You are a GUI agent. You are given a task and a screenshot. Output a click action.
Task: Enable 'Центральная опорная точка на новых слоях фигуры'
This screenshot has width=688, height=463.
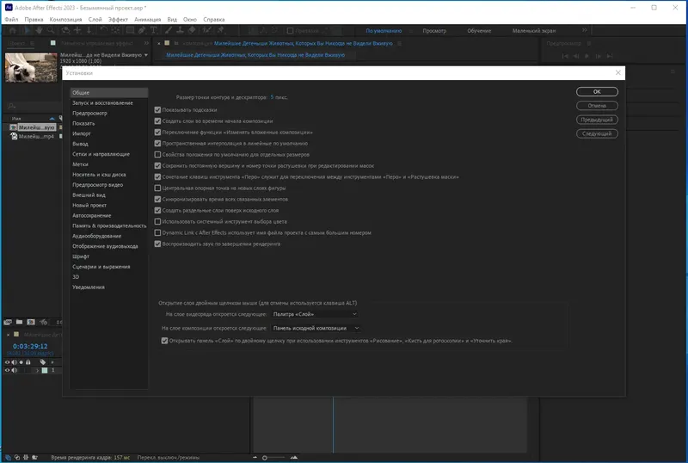157,188
